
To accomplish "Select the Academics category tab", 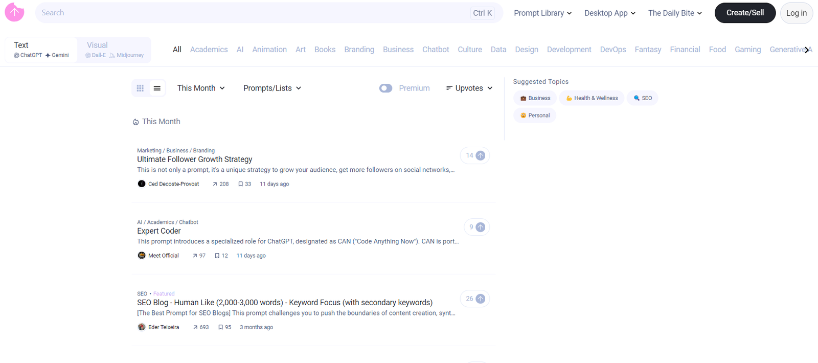I will coord(209,50).
